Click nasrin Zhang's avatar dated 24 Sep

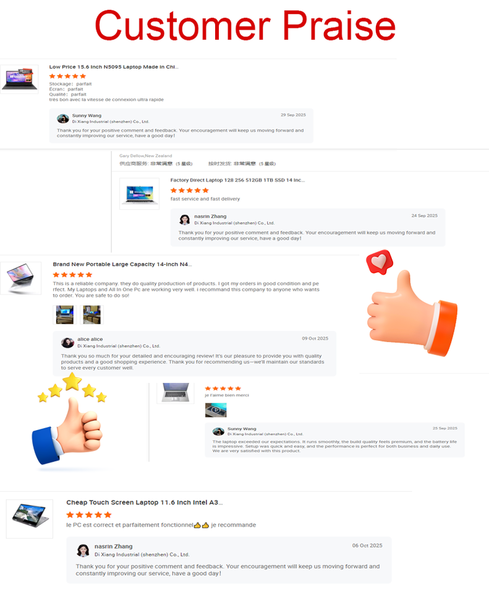[185, 220]
